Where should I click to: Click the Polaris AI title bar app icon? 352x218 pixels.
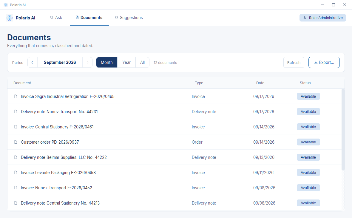pos(6,5)
